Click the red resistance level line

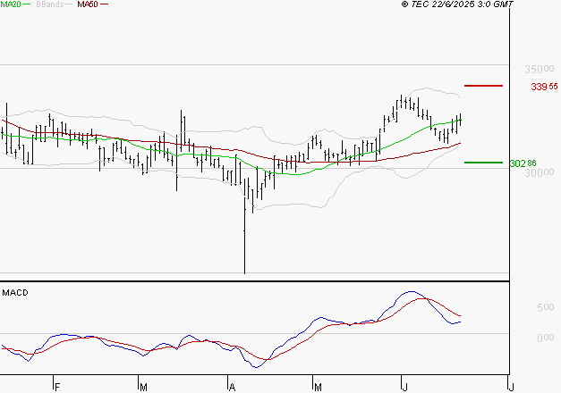coord(483,86)
